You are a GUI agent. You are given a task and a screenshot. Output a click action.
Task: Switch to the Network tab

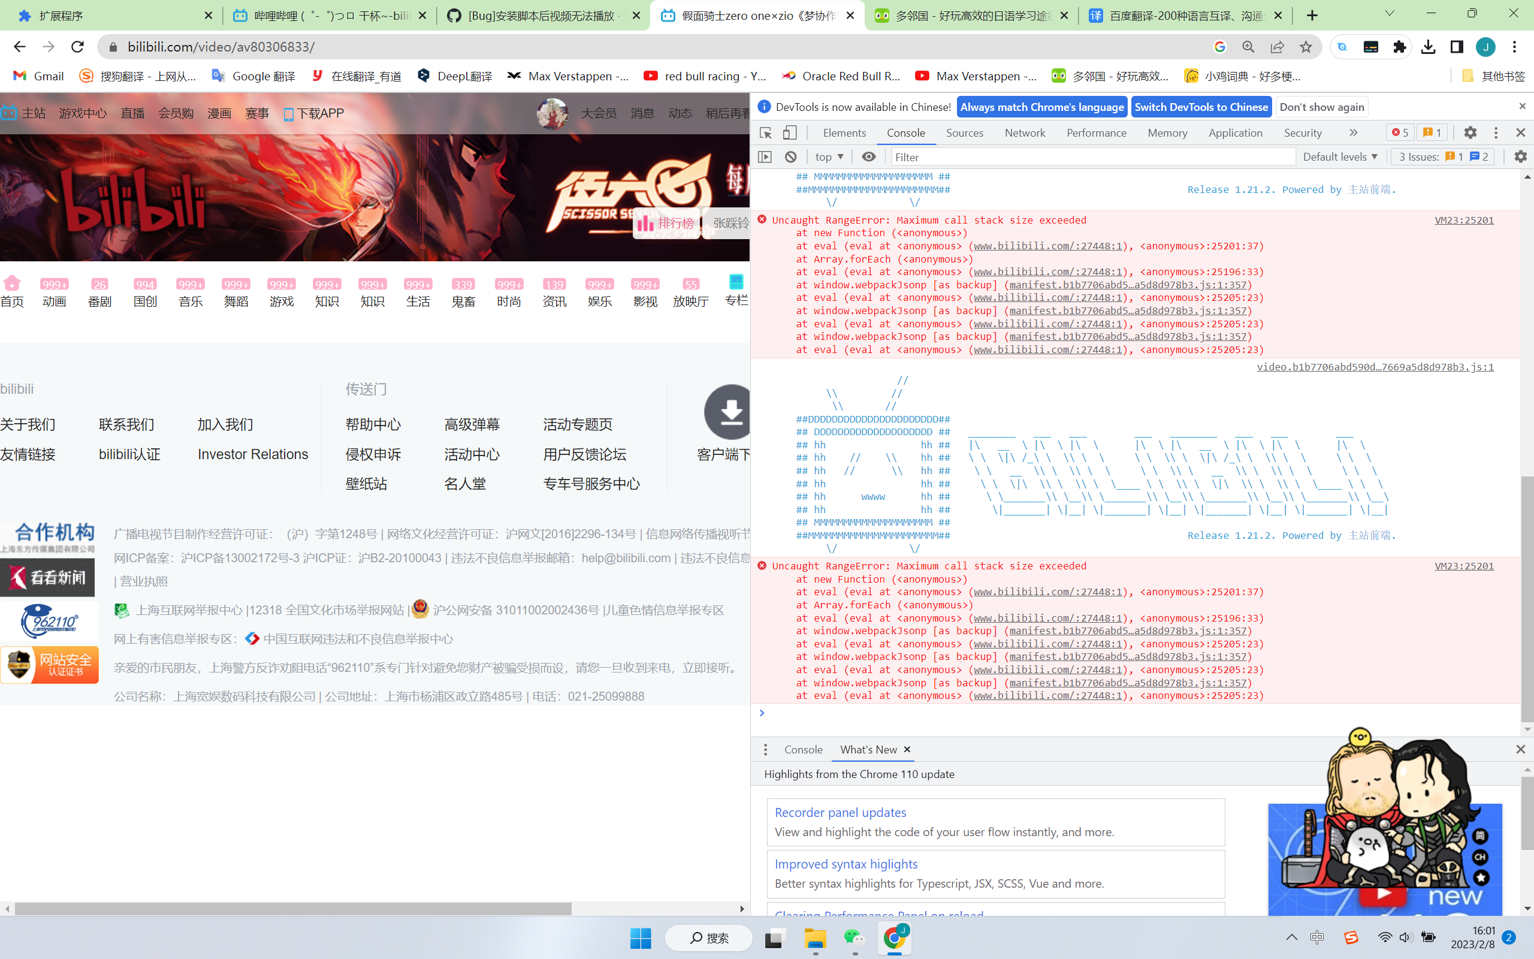1024,133
